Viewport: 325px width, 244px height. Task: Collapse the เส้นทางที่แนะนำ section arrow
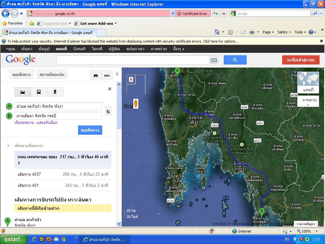(8, 146)
